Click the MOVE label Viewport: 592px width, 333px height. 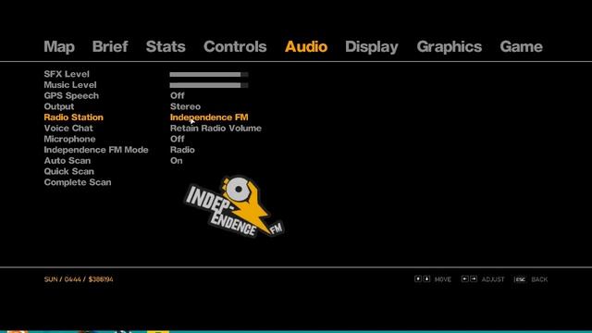click(443, 279)
